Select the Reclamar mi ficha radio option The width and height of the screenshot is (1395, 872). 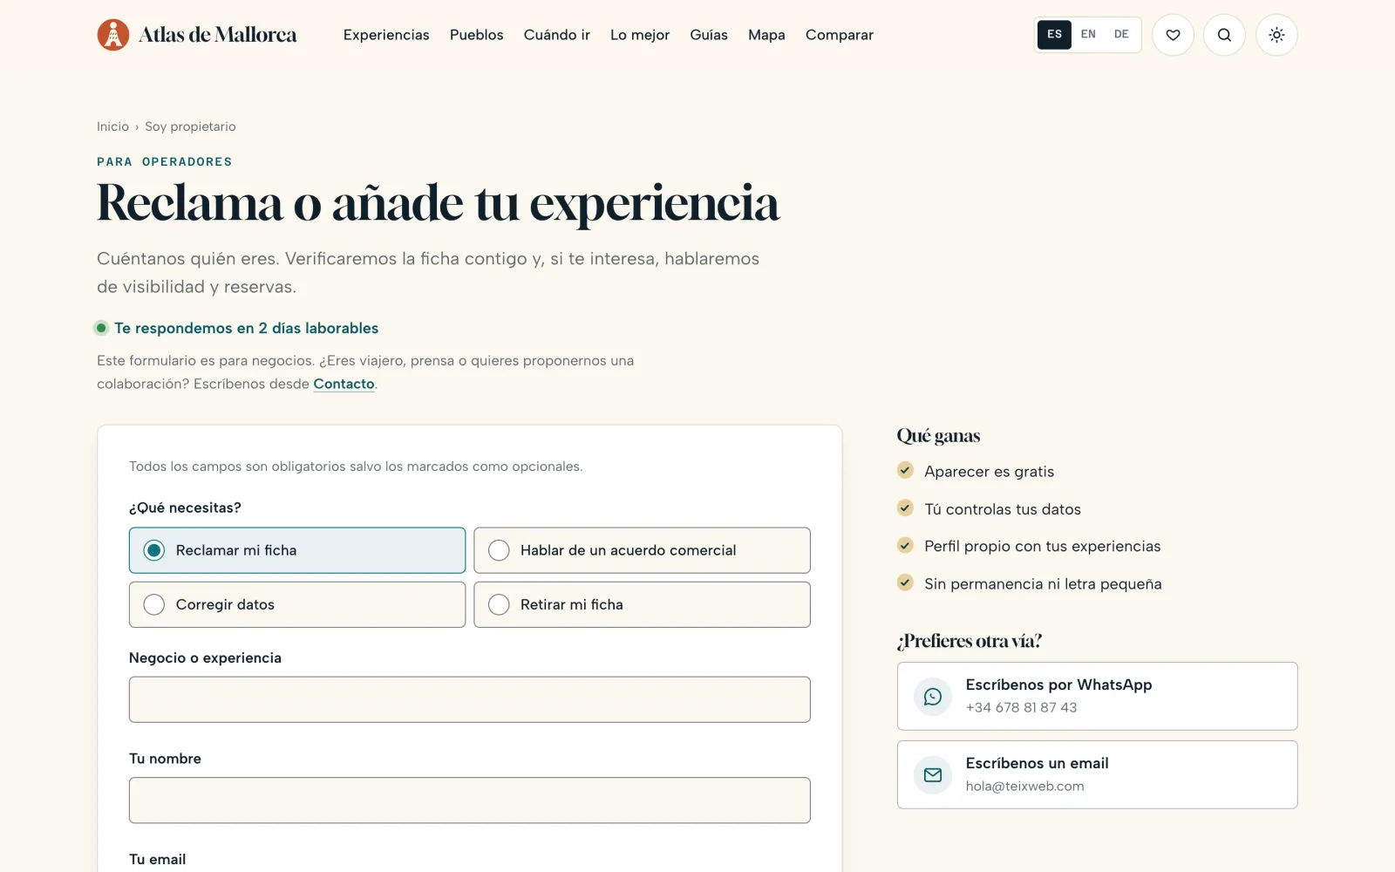[x=297, y=550]
